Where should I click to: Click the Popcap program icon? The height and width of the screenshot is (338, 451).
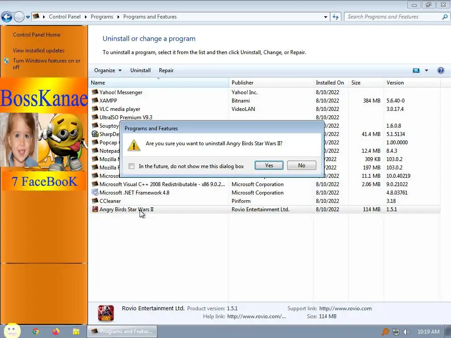(95, 142)
